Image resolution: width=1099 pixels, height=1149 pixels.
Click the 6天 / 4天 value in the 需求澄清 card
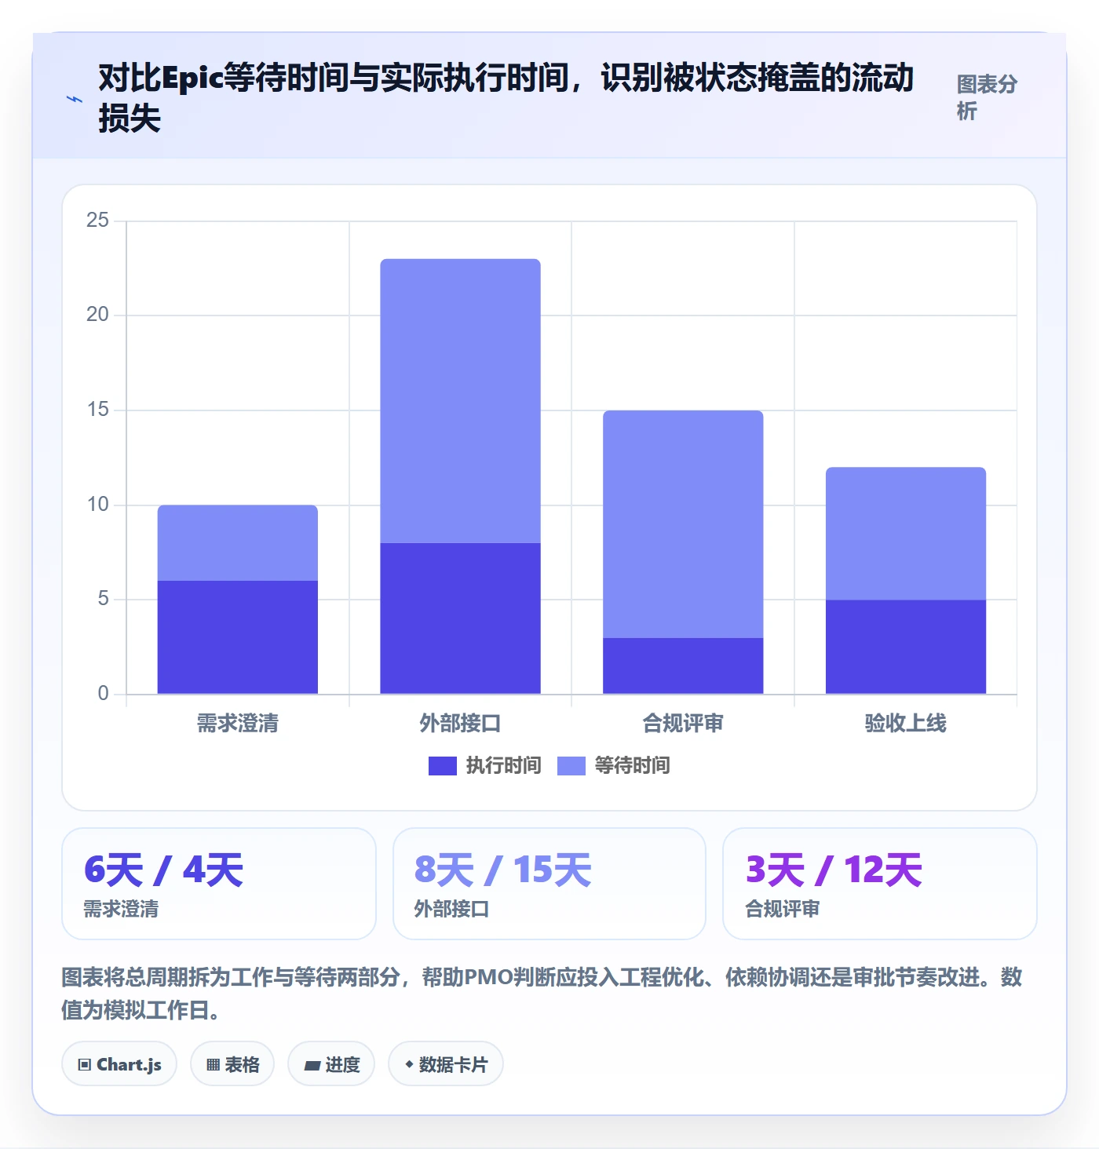point(163,870)
